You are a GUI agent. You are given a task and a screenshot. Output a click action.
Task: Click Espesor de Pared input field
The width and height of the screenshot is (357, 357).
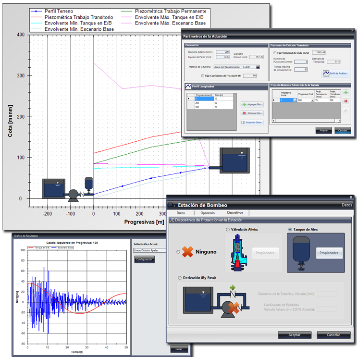(222, 57)
